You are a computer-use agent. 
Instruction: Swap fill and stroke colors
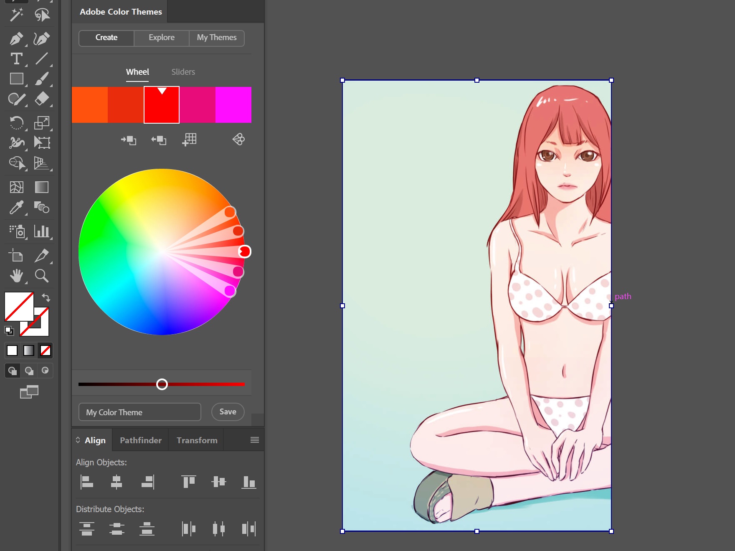pyautogui.click(x=46, y=297)
